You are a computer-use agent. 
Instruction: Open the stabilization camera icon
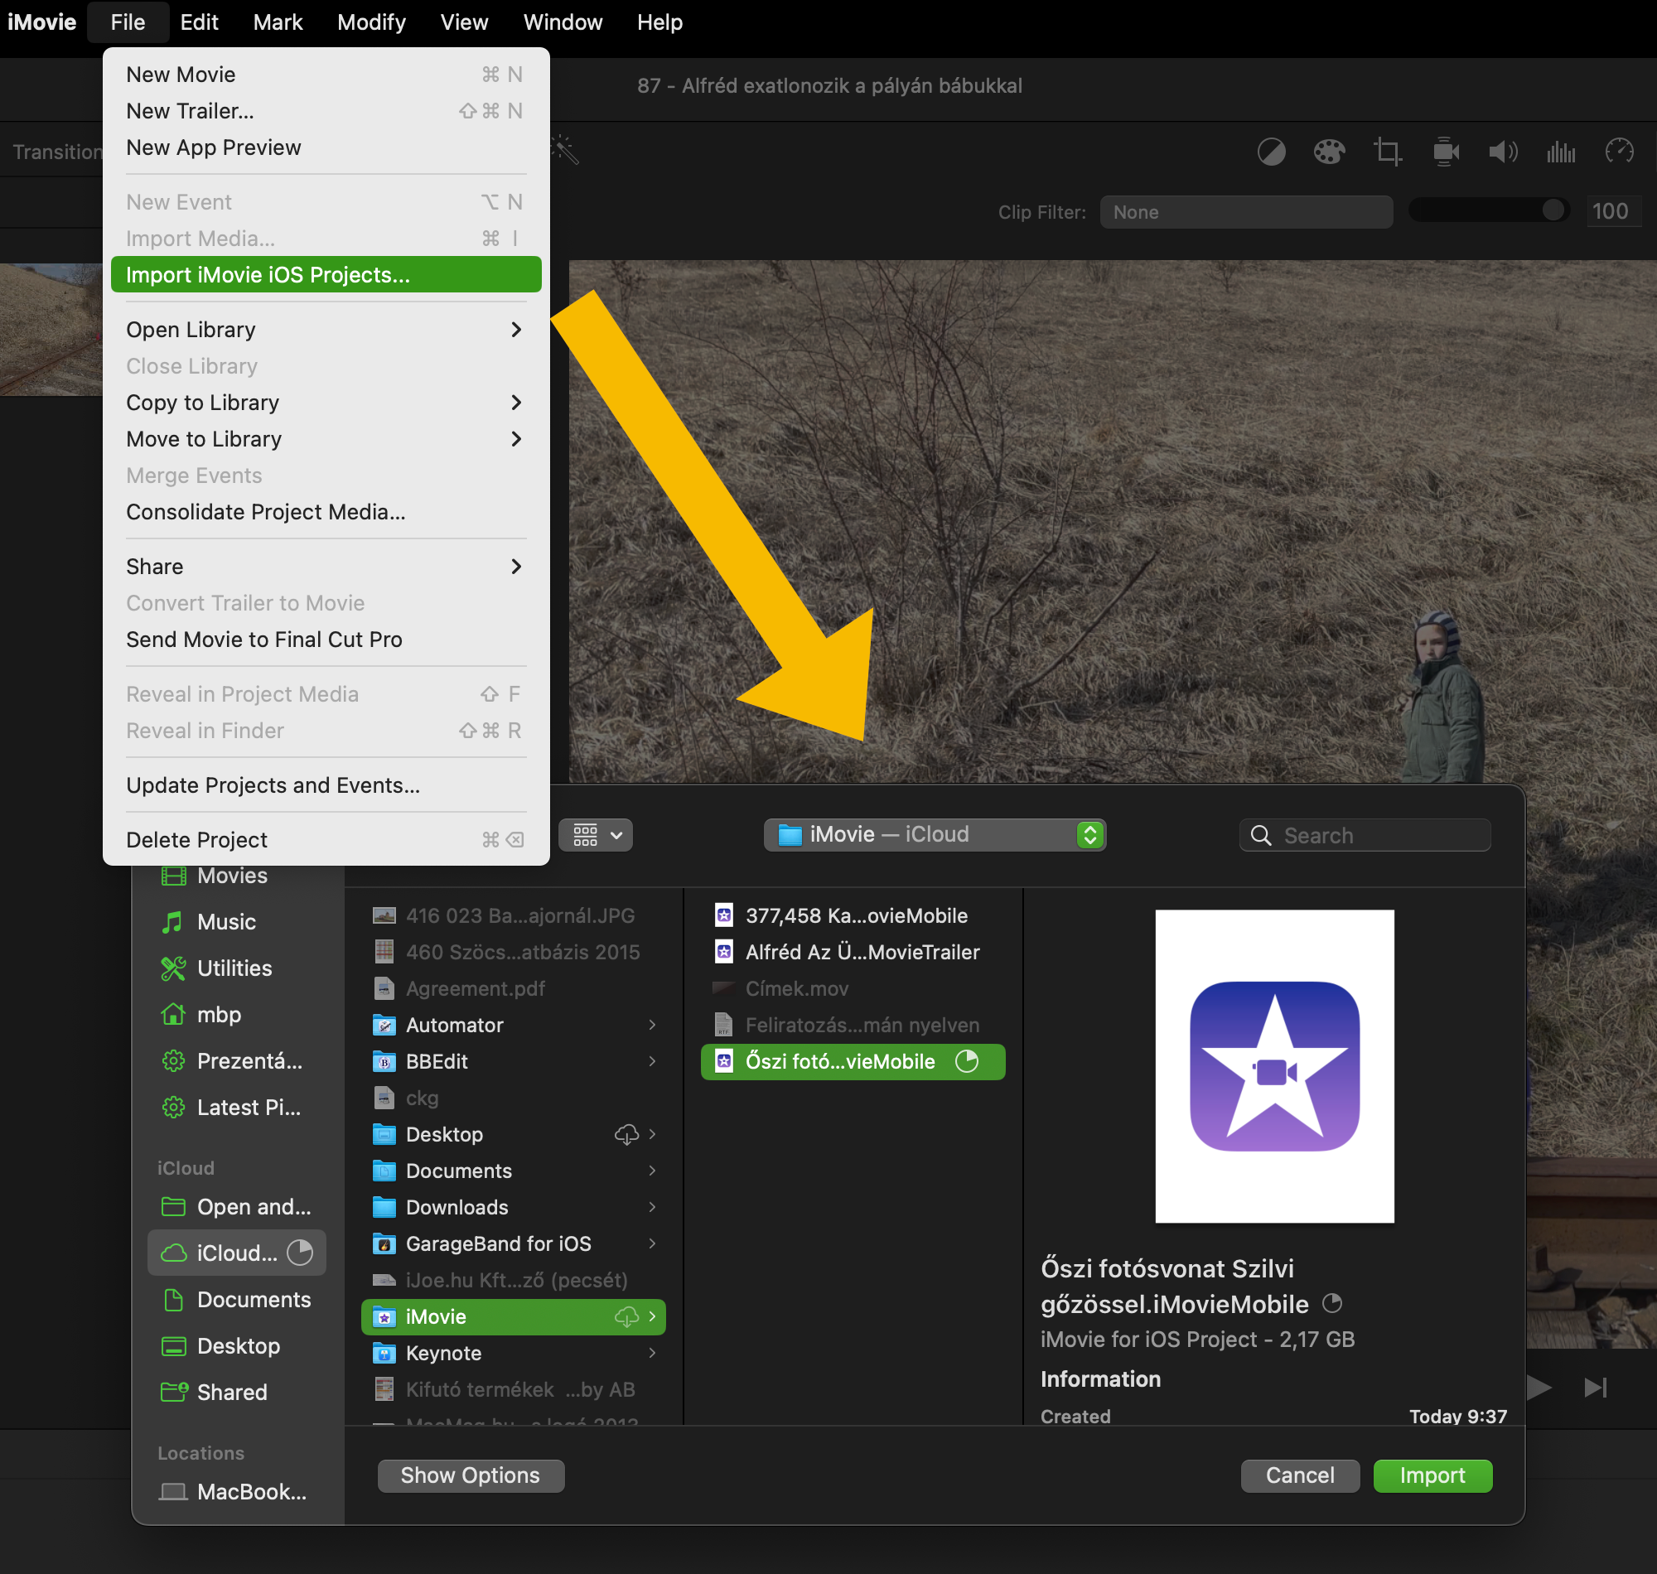click(1446, 152)
